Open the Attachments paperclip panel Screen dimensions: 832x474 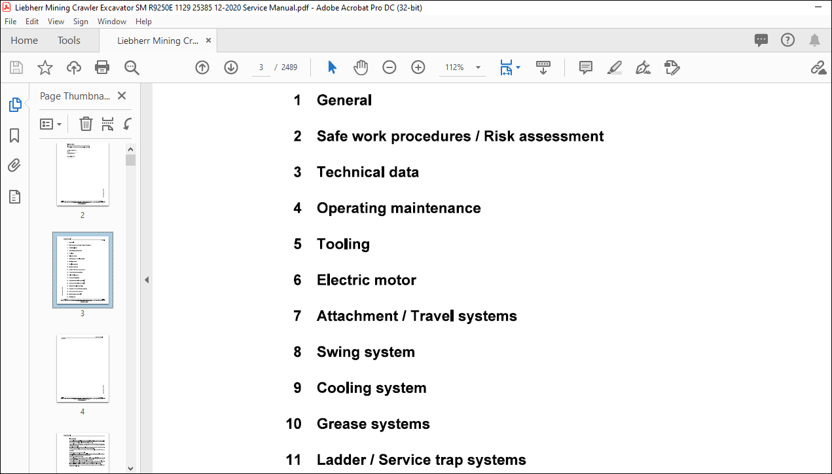[x=14, y=166]
